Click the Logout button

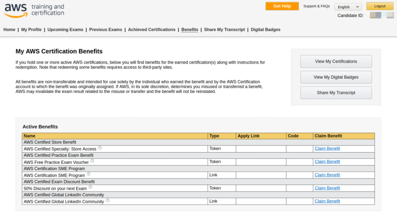click(380, 6)
